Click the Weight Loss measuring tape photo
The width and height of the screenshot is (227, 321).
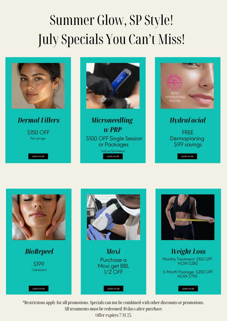click(188, 217)
